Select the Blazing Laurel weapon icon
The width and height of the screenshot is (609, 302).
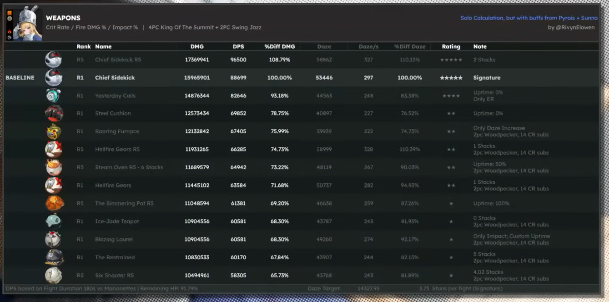click(x=53, y=239)
